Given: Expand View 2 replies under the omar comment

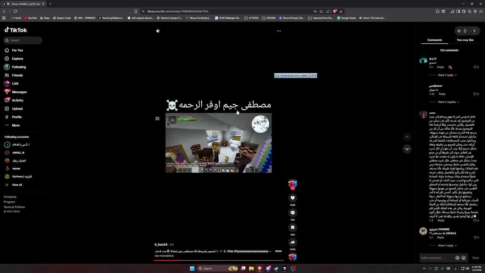Looking at the screenshot, I should click(448, 102).
